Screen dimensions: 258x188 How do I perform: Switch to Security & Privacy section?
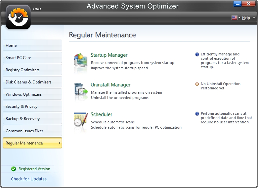(x=32, y=107)
